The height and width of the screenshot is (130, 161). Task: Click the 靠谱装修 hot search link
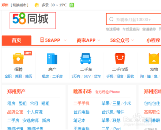(x=149, y=29)
